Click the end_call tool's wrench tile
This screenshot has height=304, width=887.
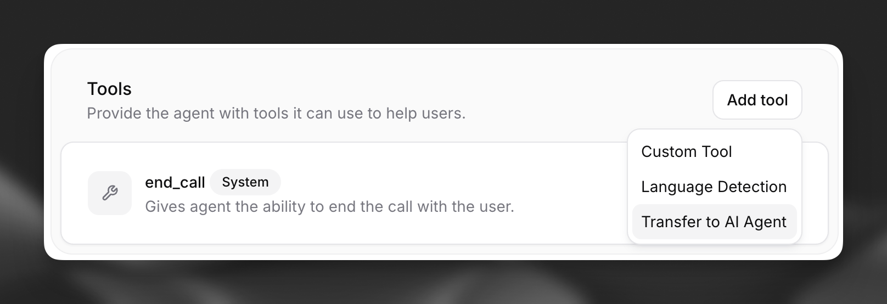pos(110,193)
